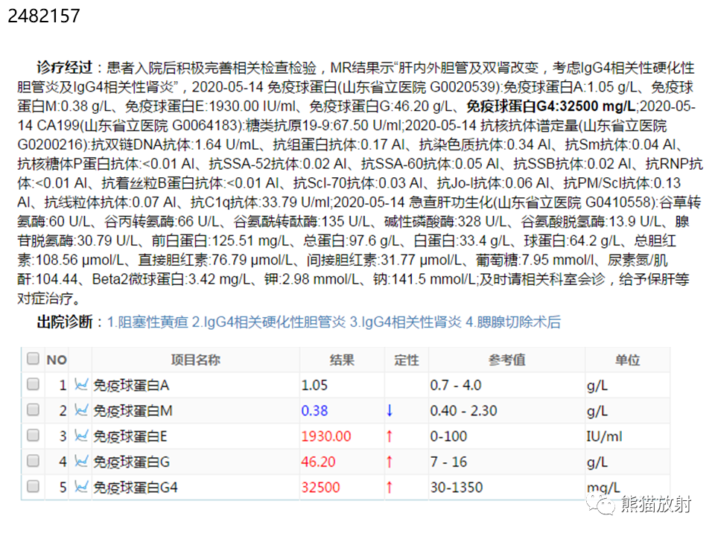Click reference range 7 - 16
715x536 pixels.
click(x=448, y=462)
